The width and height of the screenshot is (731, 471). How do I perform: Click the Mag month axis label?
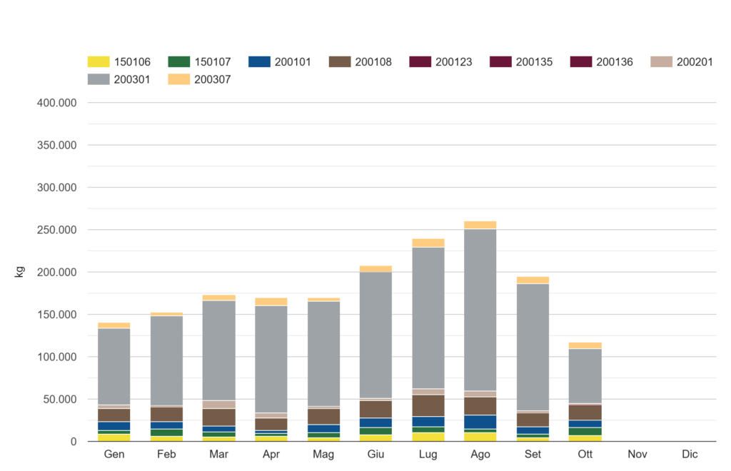coord(323,454)
